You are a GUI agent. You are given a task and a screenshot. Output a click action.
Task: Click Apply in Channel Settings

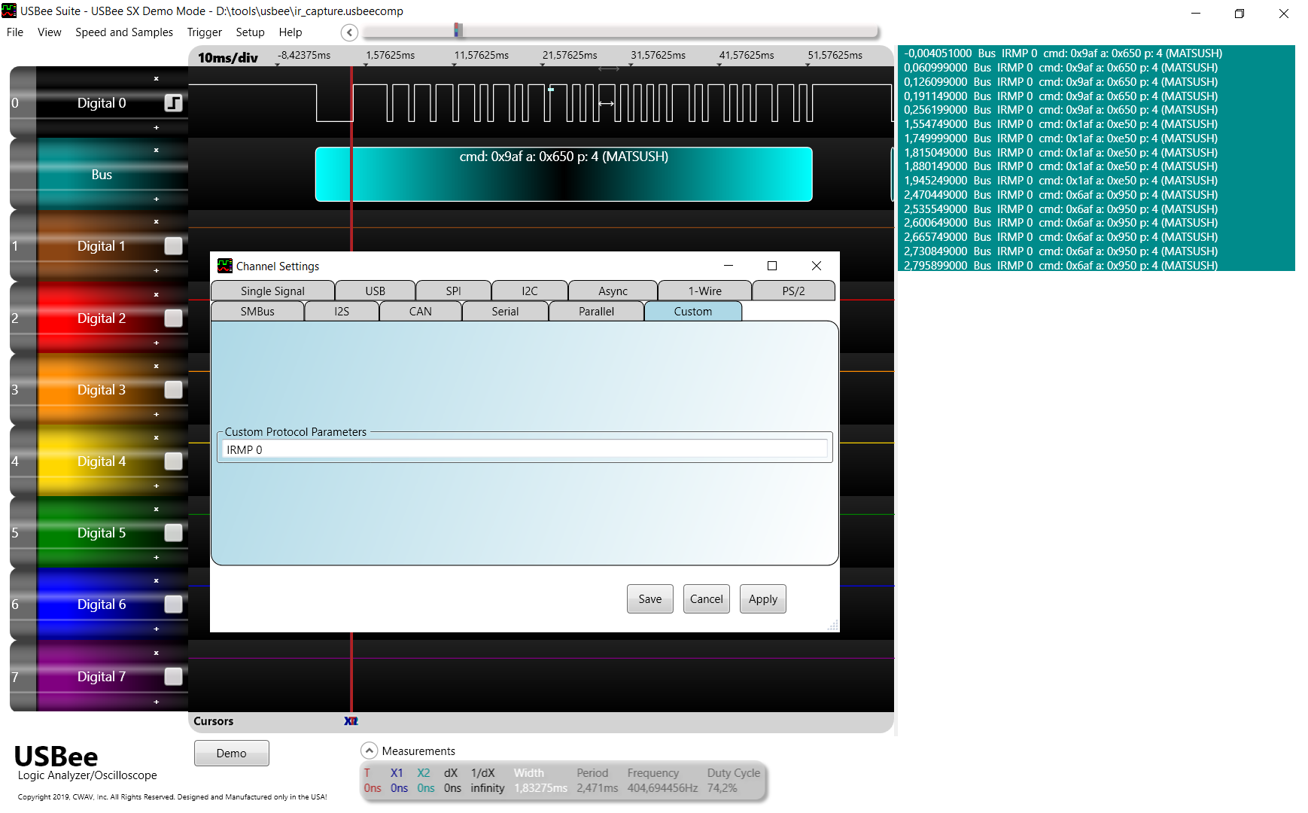tap(763, 599)
